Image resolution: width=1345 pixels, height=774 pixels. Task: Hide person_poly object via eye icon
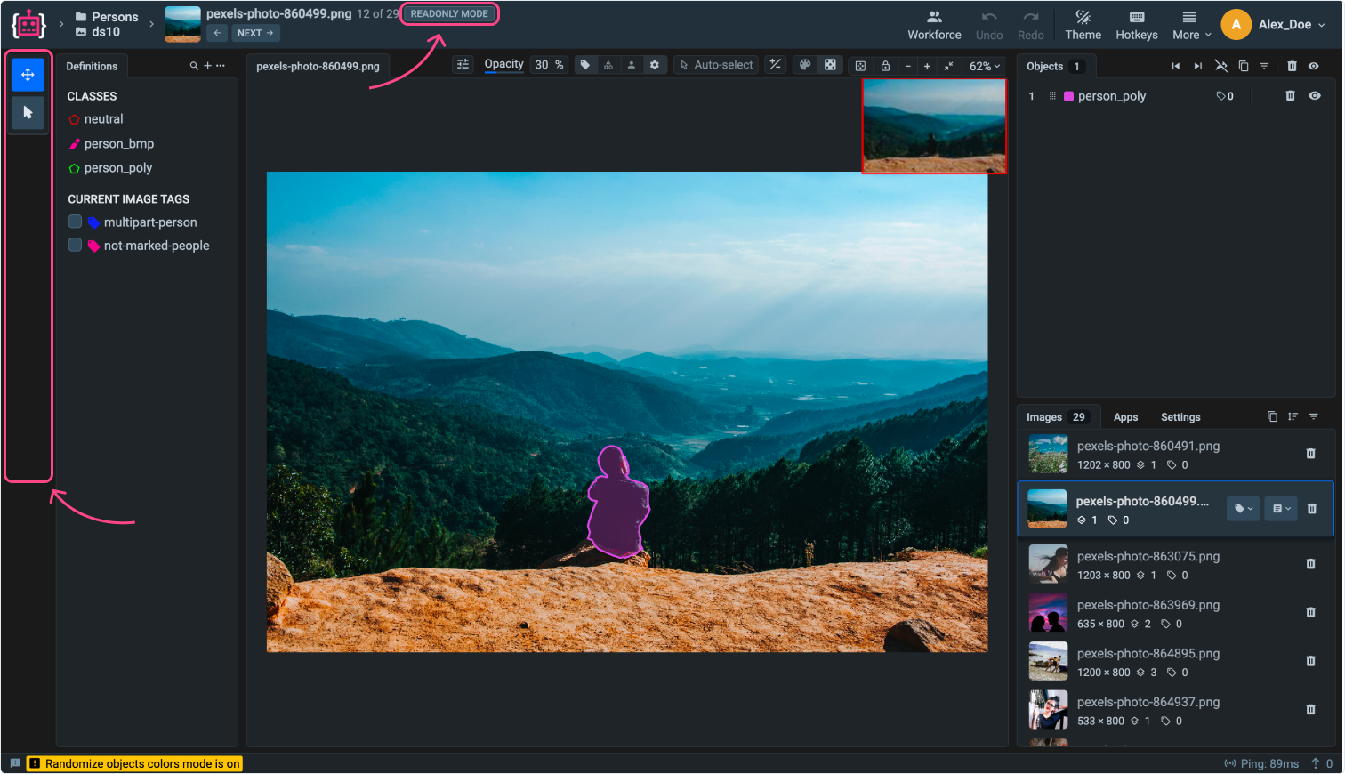1314,96
